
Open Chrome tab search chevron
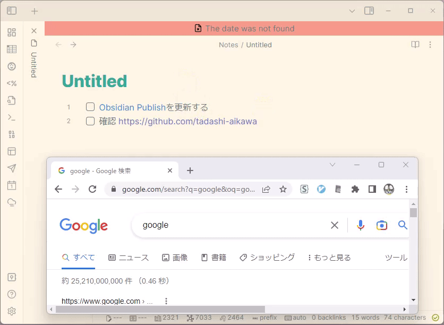(x=332, y=165)
